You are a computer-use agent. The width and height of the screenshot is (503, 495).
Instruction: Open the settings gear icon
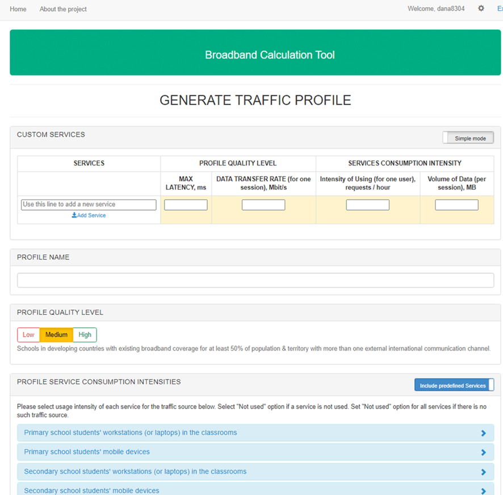pyautogui.click(x=481, y=9)
